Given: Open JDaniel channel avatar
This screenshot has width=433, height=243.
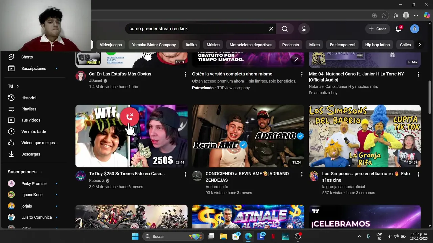Looking at the screenshot, I should (81, 76).
